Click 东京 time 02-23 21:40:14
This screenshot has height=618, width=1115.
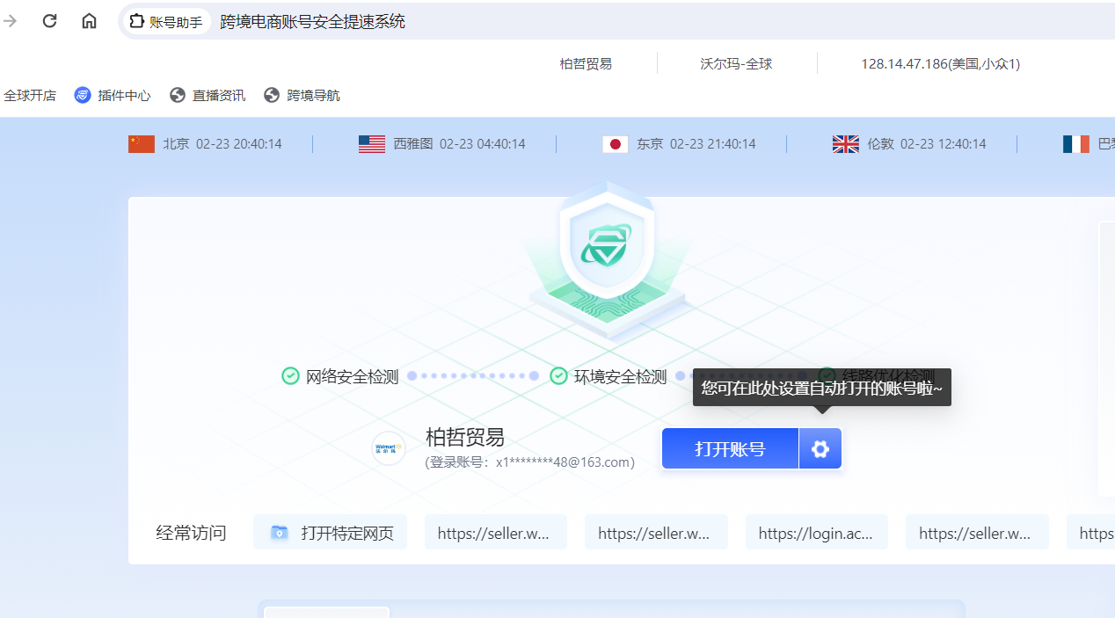pyautogui.click(x=713, y=143)
